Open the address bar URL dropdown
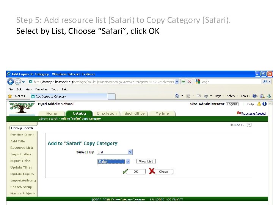The image size is (273, 205). coord(177,82)
